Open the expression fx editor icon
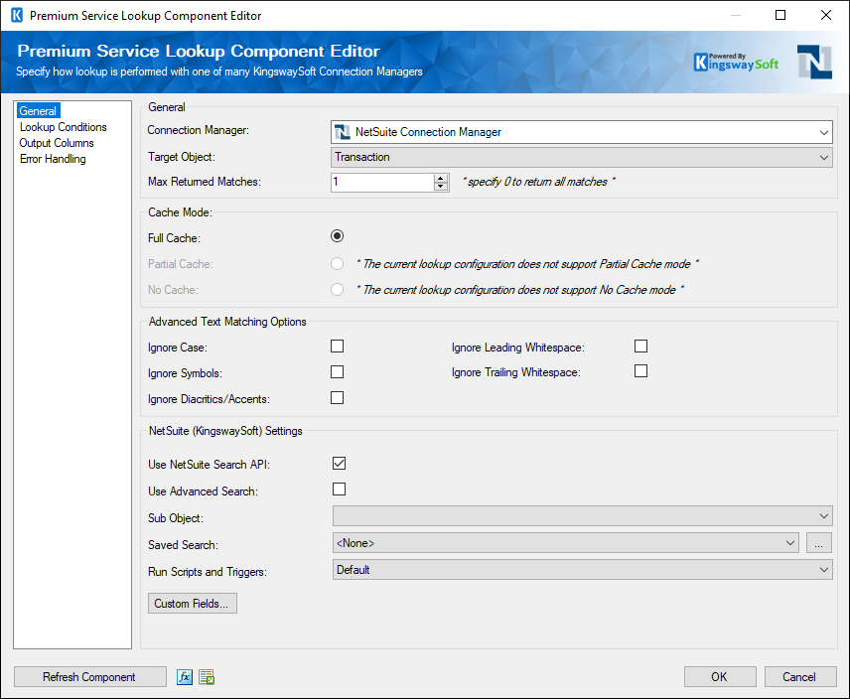 coord(185,677)
